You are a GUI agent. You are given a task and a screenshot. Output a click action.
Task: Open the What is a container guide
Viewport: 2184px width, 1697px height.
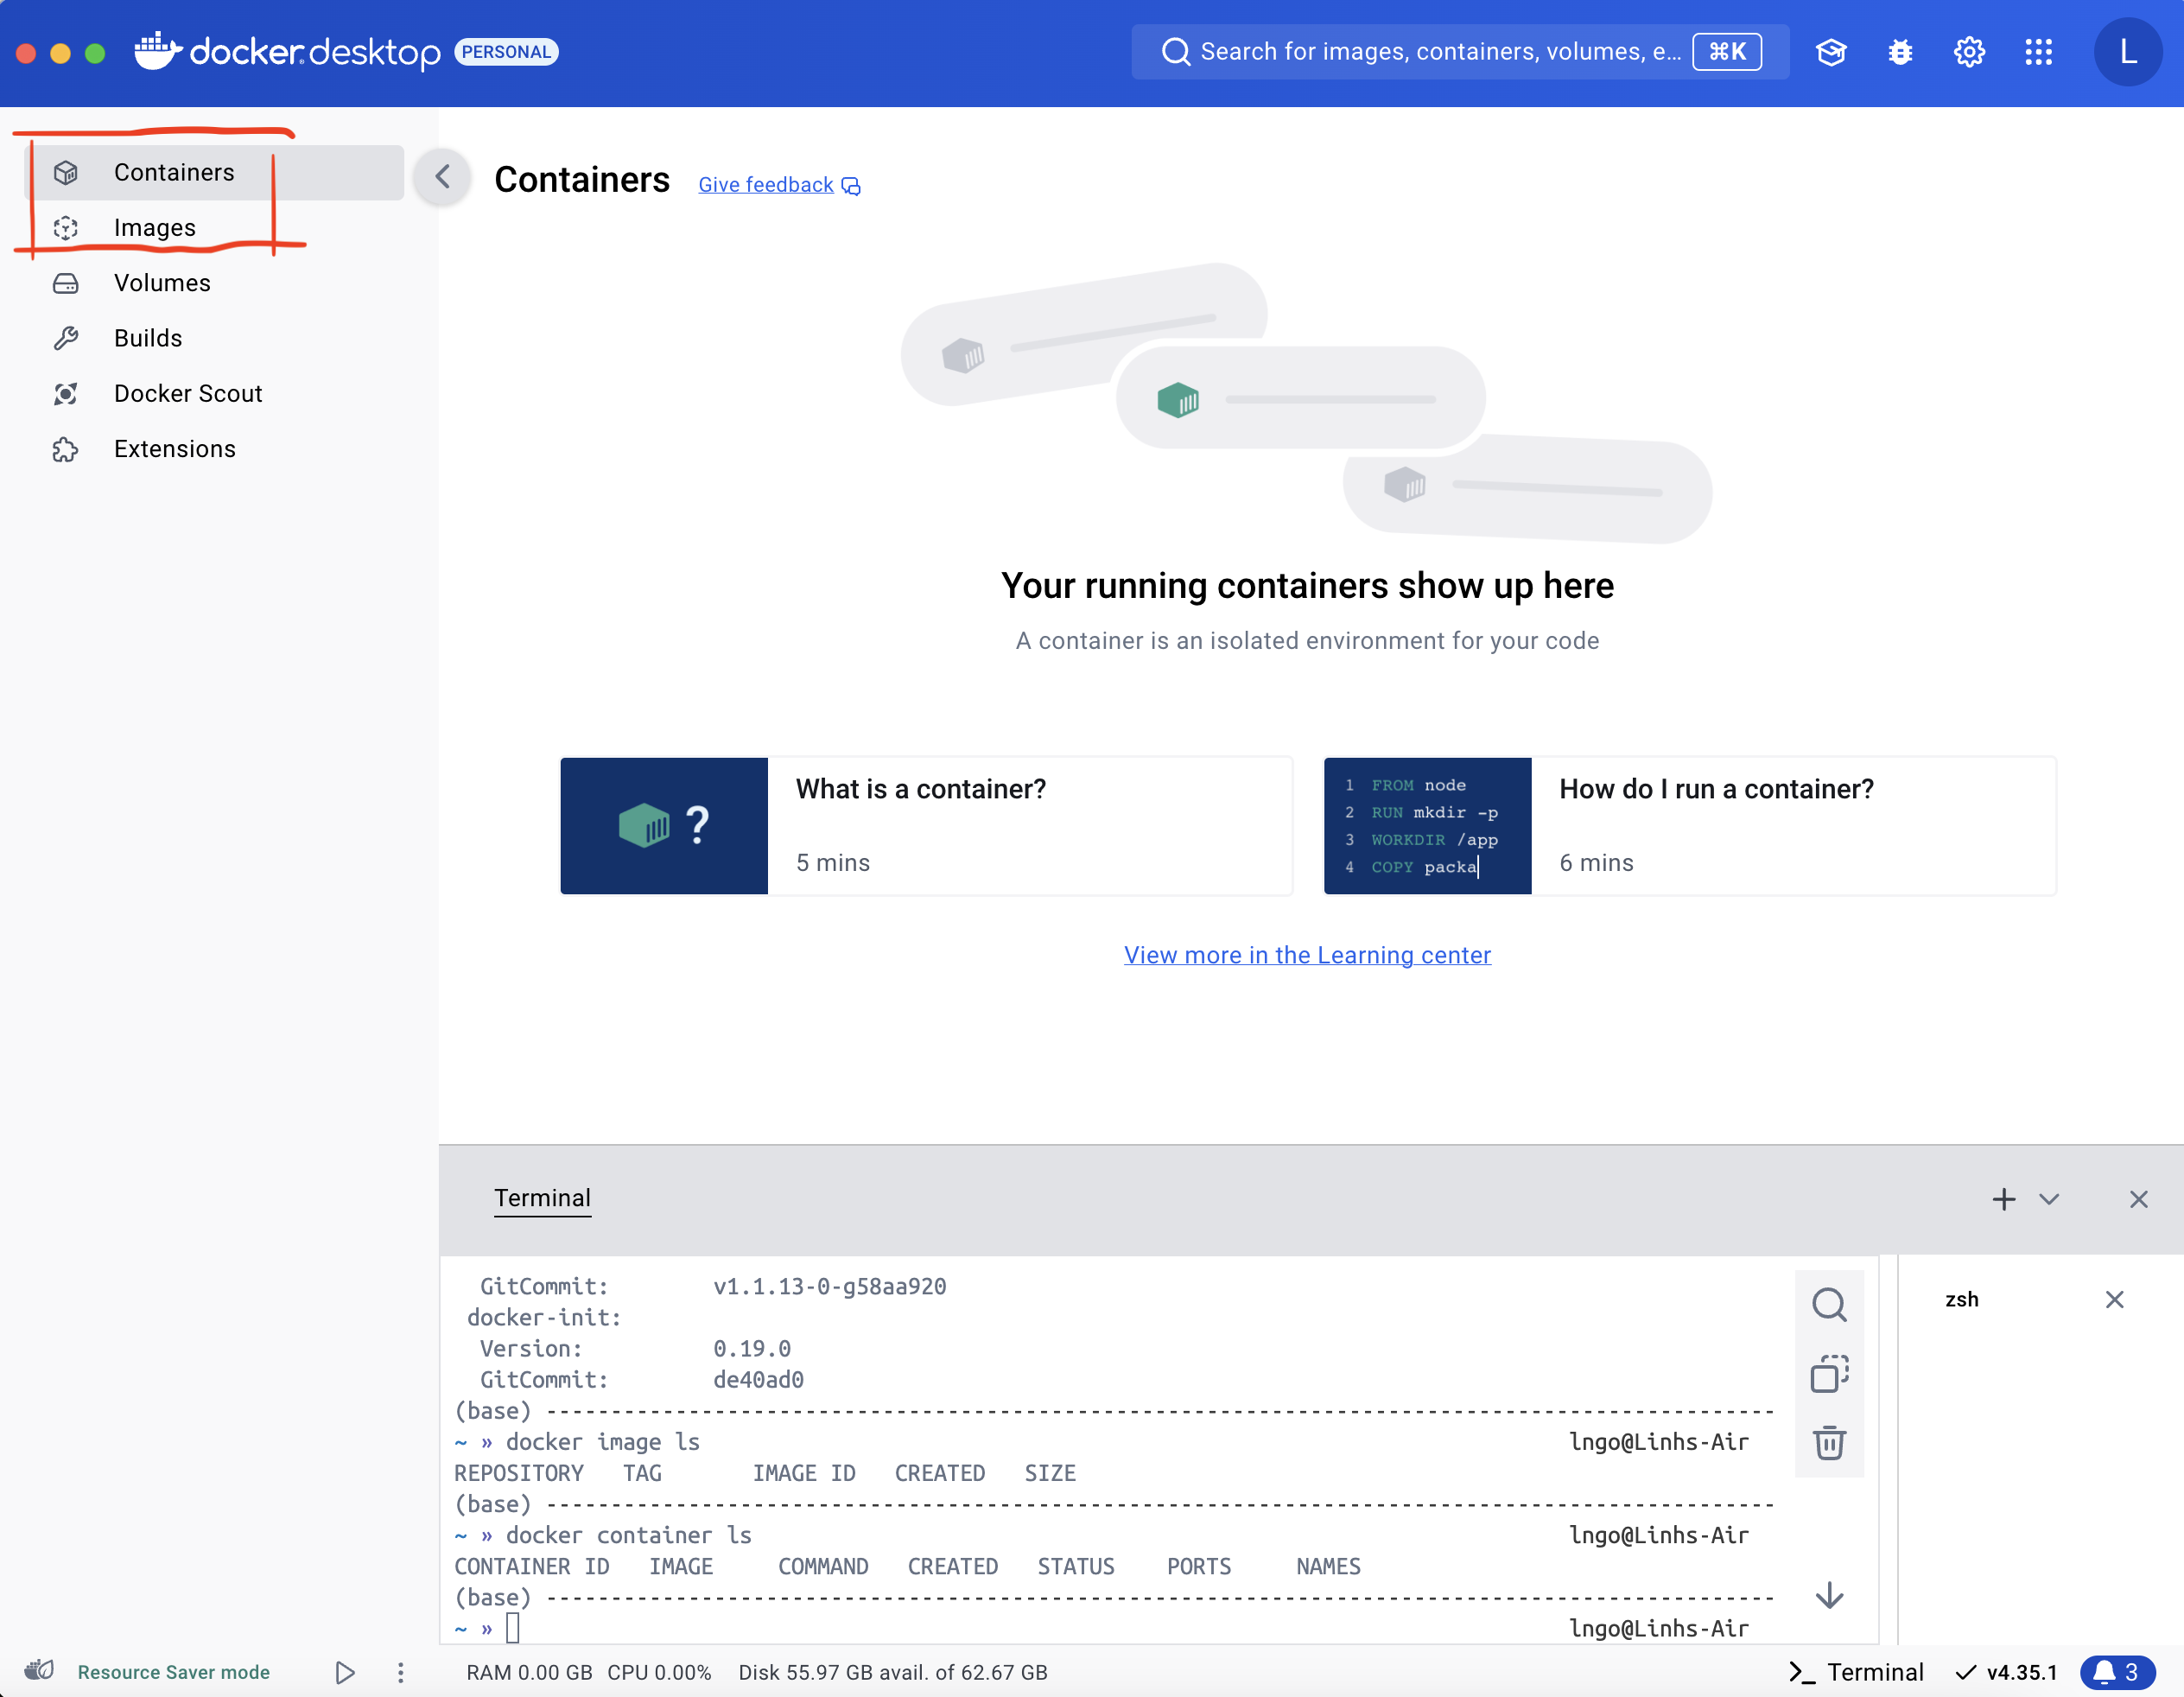pyautogui.click(x=926, y=826)
